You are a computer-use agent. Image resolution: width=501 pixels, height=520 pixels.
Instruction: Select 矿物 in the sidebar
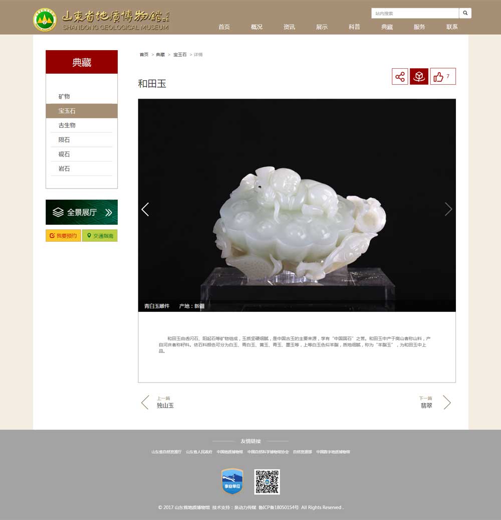(82, 96)
